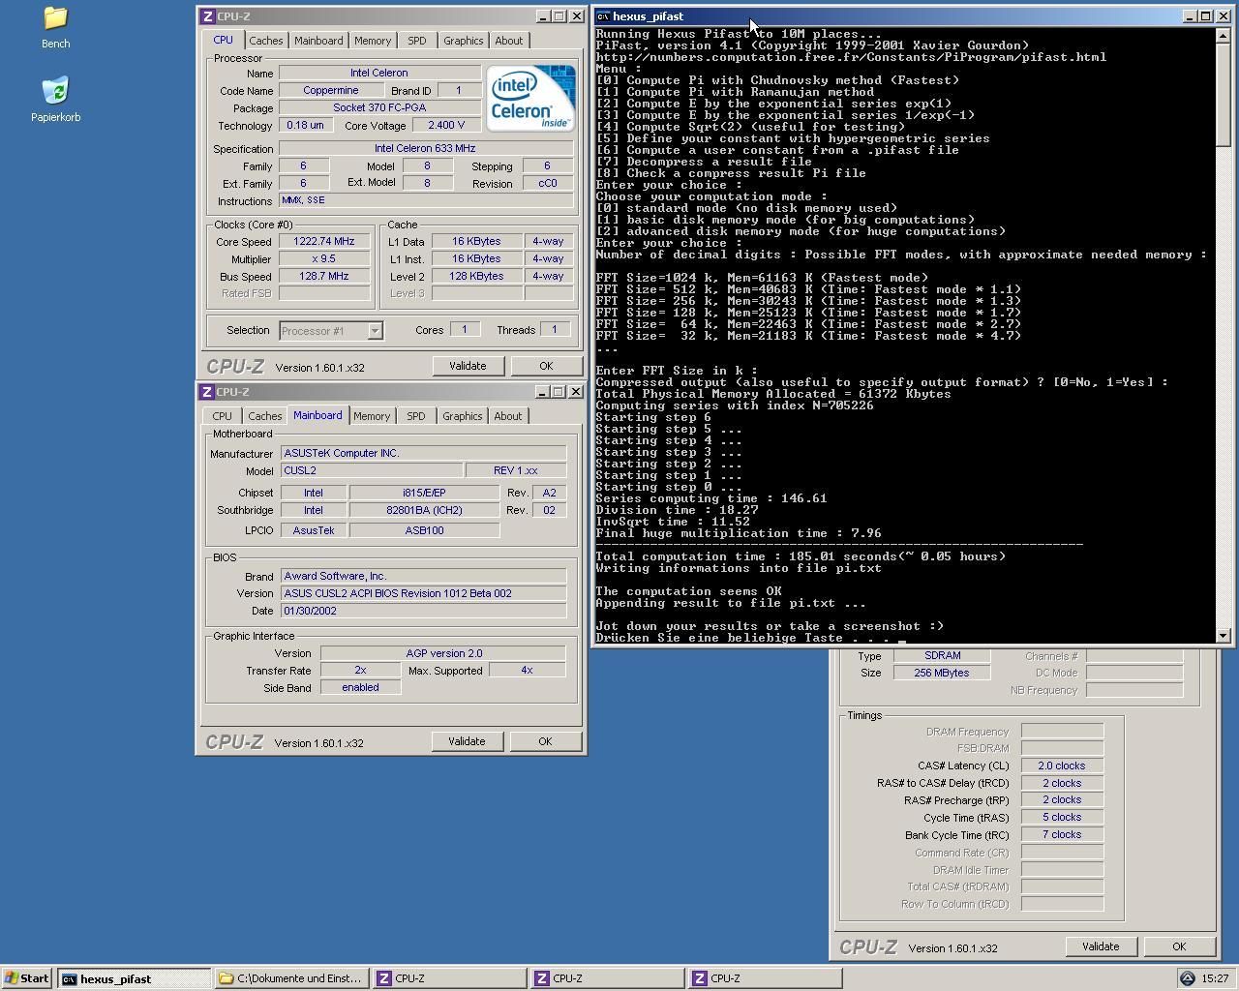Click the Southbridge 82801BA (ICH2) field
This screenshot has height=991, width=1239.
click(424, 510)
